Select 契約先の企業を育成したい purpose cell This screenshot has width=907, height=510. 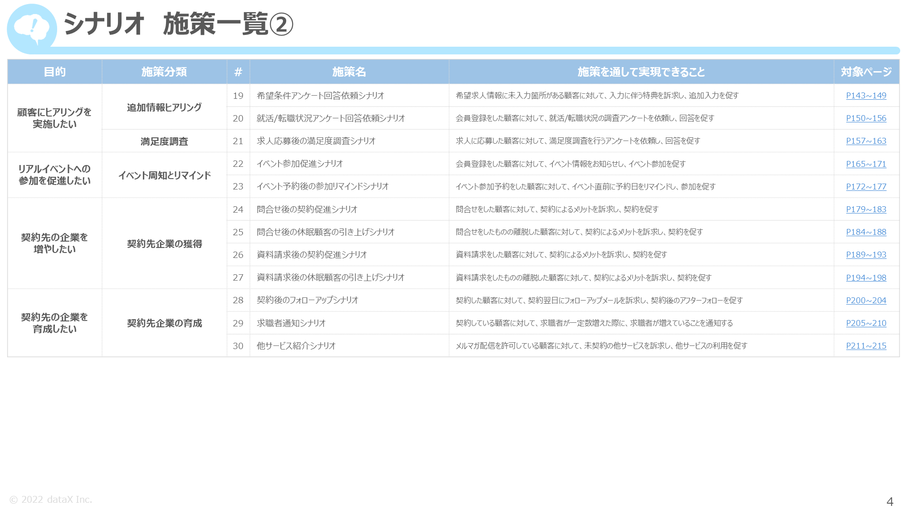(x=55, y=323)
